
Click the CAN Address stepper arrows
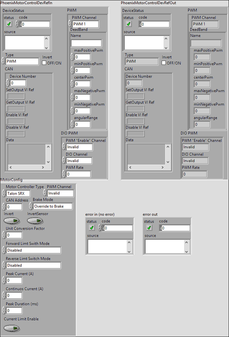pos(4,207)
